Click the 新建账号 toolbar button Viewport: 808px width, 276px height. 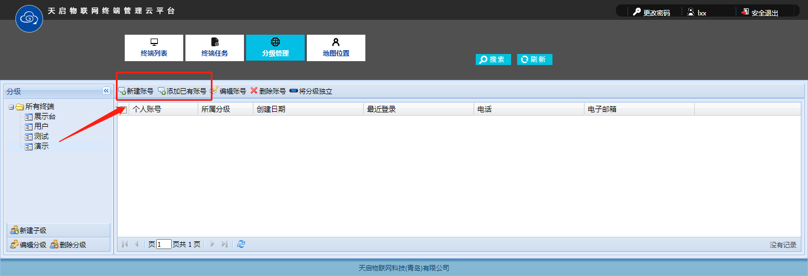point(136,91)
